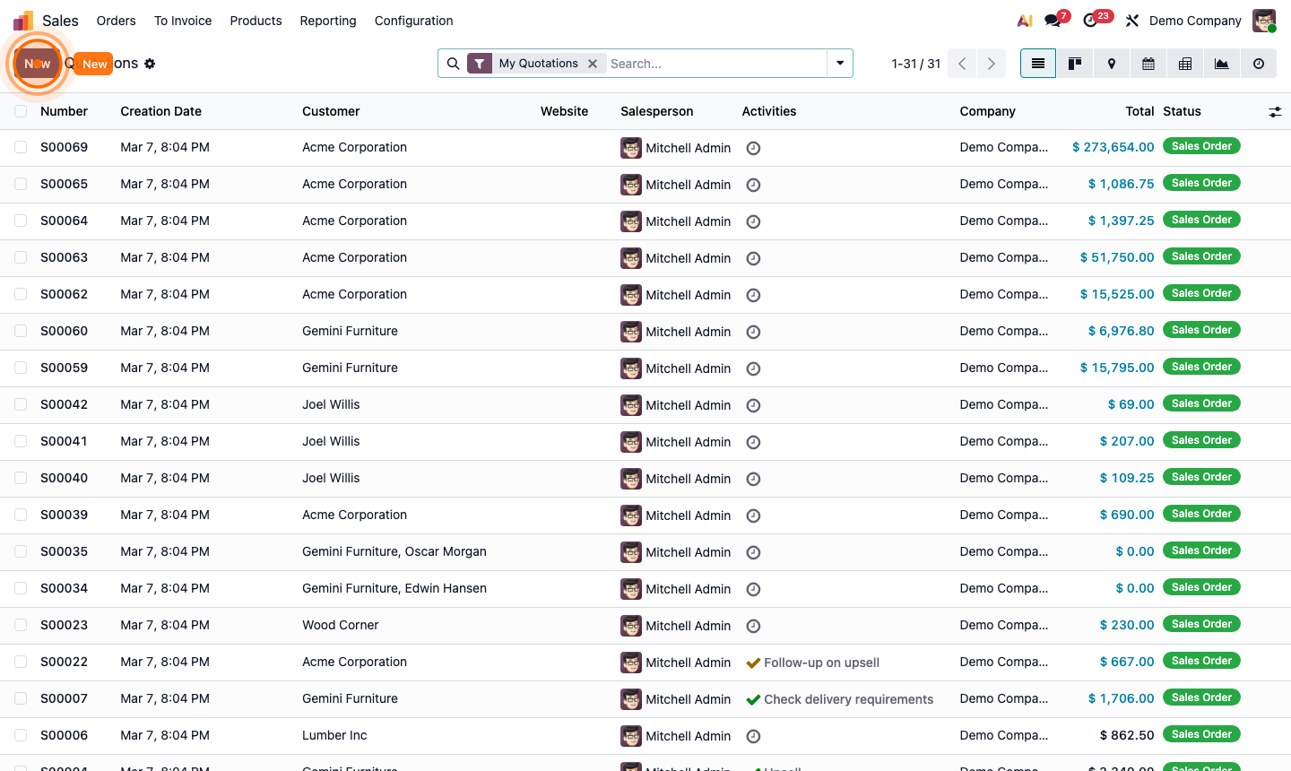Schedule an activity for order S00060
This screenshot has width=1291, height=771.
(x=753, y=332)
